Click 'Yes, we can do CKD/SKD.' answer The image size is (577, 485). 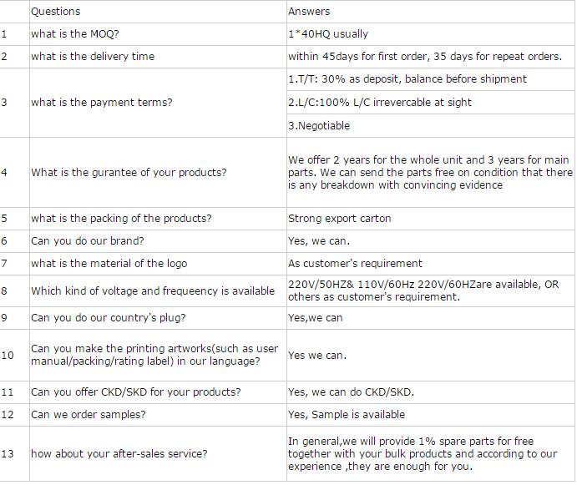(351, 392)
